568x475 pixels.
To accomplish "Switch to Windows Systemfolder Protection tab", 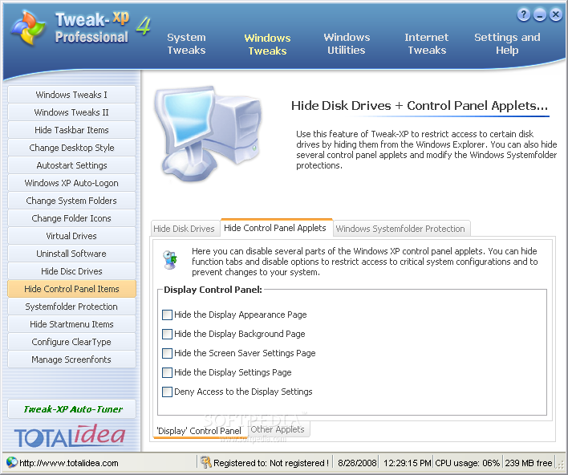I will [400, 229].
